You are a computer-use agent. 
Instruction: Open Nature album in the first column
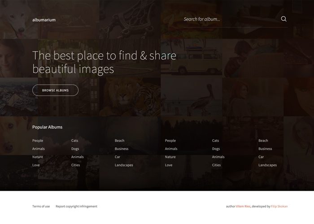point(38,157)
